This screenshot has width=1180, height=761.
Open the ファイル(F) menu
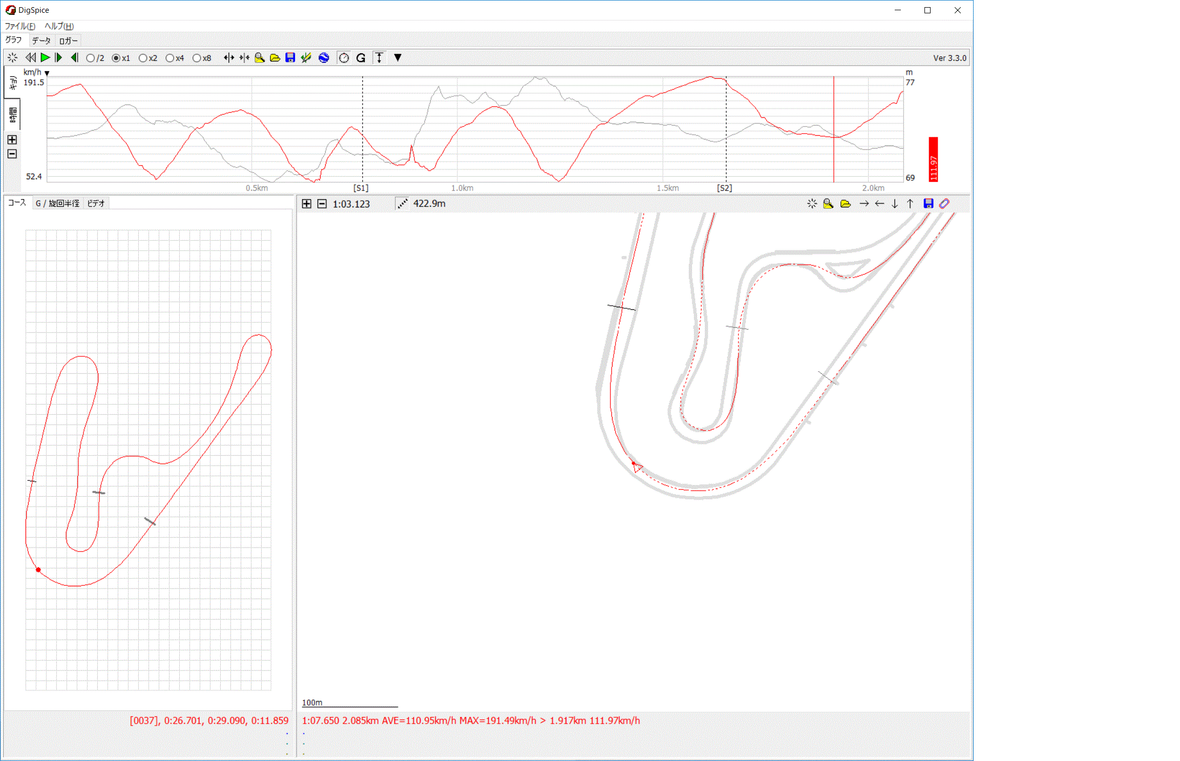(x=20, y=26)
